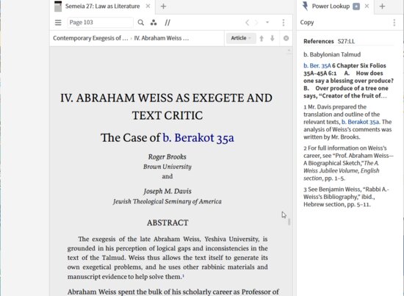Grab the document vertical scrollbar thumb

[289, 222]
